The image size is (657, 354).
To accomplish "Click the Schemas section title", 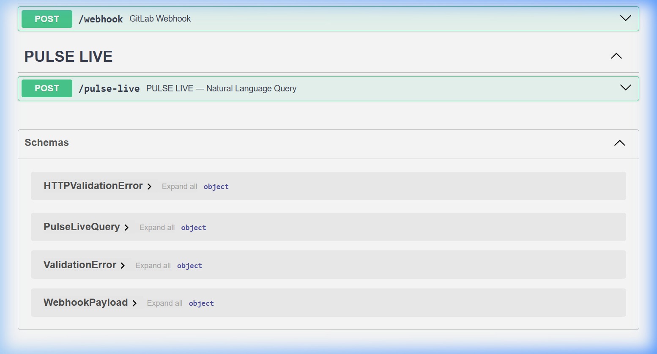I will [47, 143].
